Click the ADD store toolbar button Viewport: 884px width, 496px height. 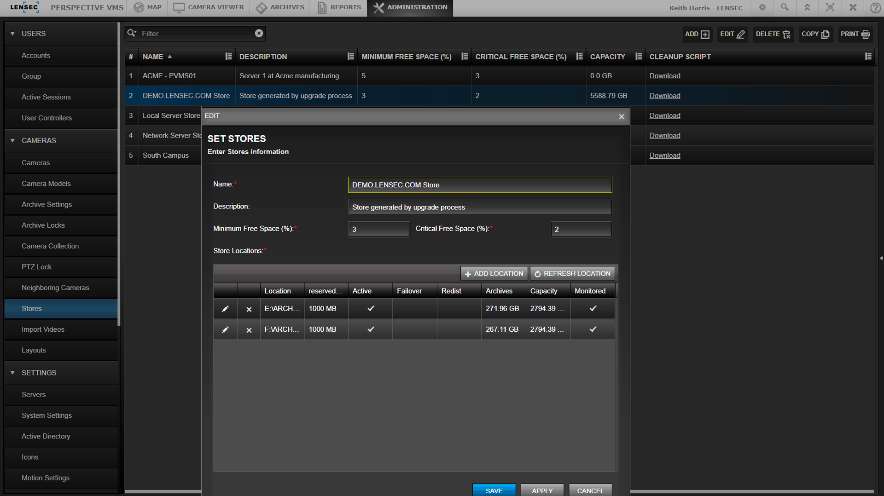point(697,34)
